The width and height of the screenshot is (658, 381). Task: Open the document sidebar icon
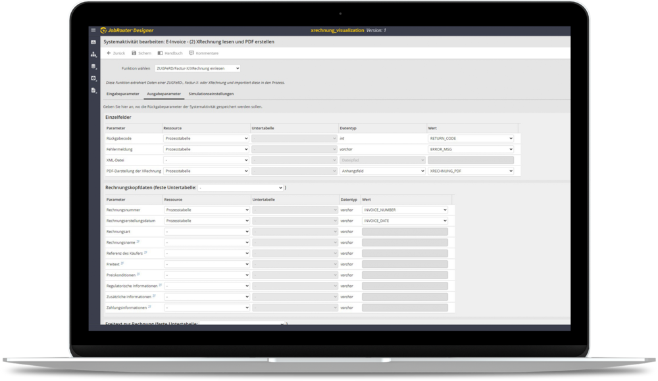tap(93, 91)
